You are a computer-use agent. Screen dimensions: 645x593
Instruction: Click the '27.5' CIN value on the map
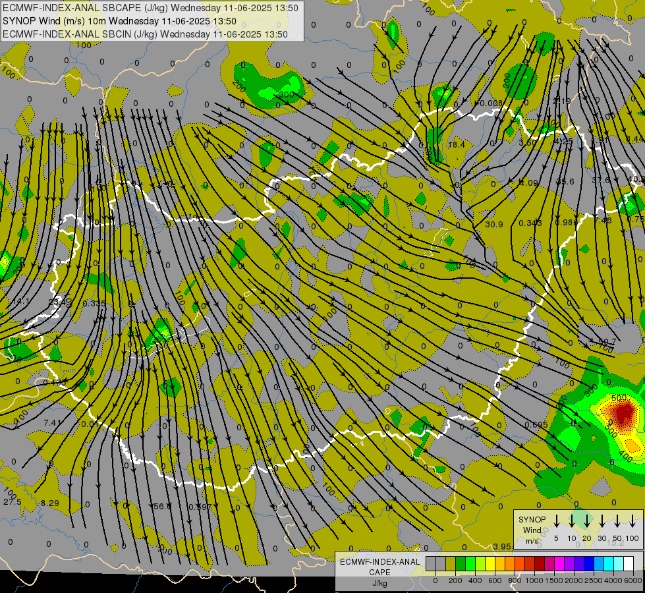(13, 501)
